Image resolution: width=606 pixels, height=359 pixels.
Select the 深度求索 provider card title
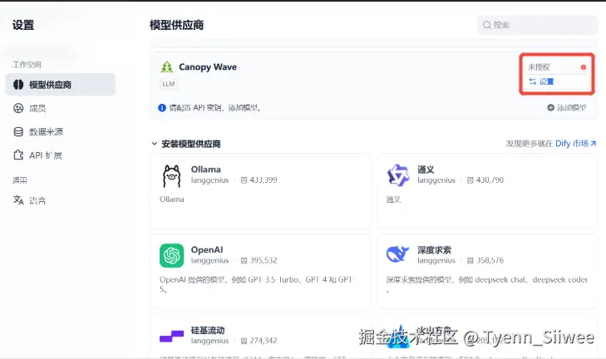click(x=434, y=249)
